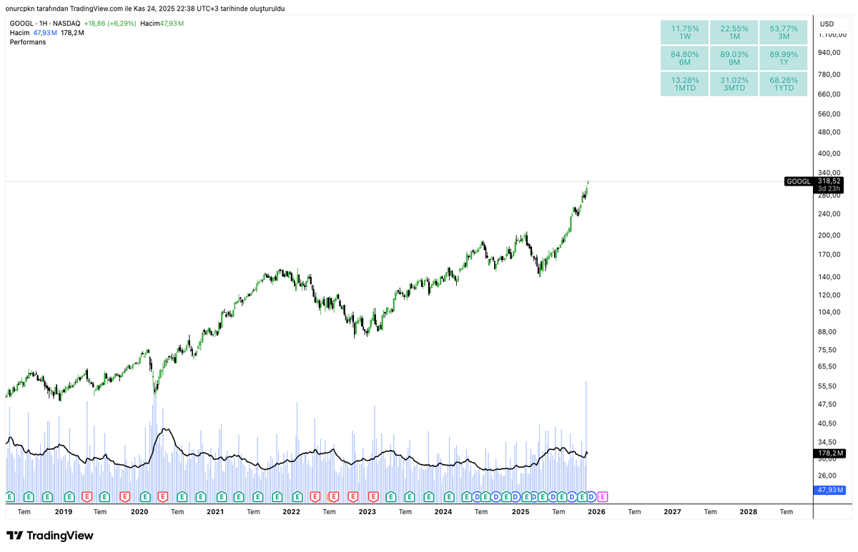Click the 2026 label on the time axis
This screenshot has width=858, height=552.
pos(596,511)
